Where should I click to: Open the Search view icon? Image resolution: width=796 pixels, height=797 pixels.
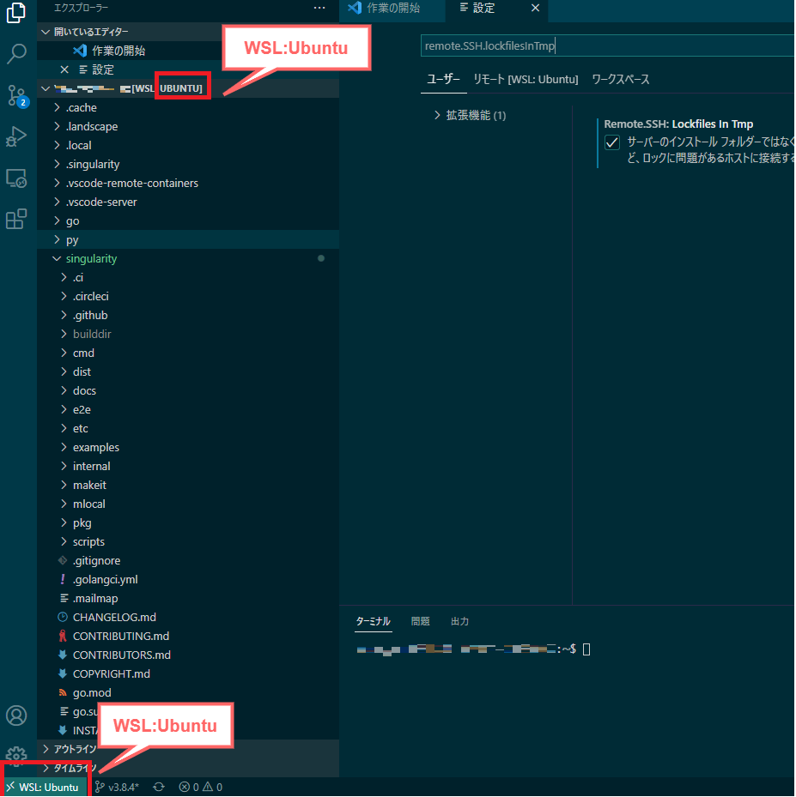tap(16, 53)
